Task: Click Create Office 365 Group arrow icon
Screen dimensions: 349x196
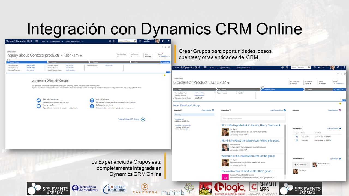Action: point(143,119)
